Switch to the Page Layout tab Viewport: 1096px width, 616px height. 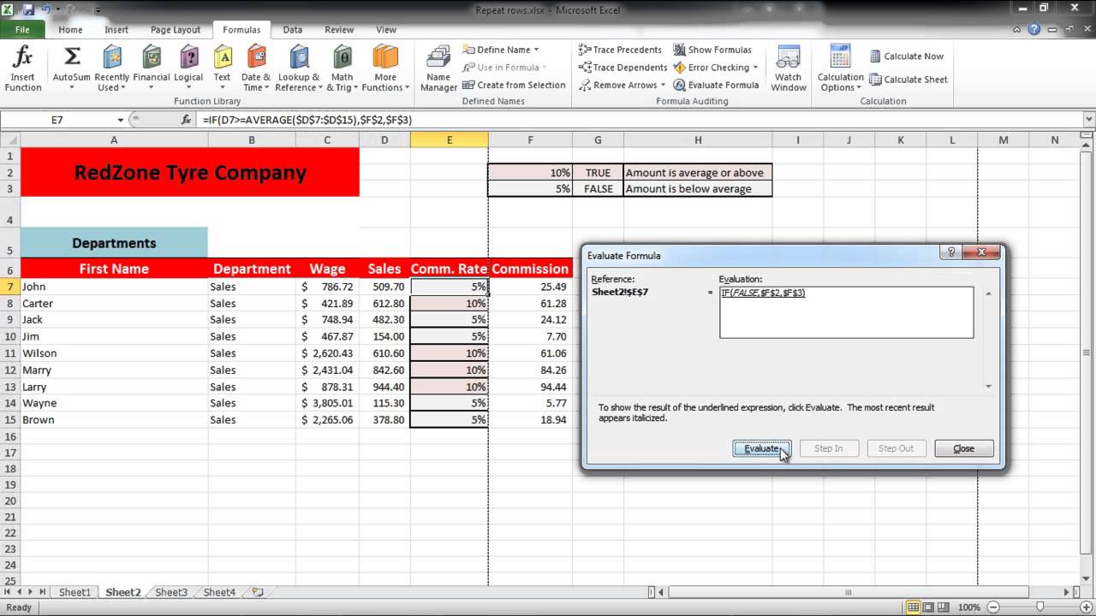[176, 30]
